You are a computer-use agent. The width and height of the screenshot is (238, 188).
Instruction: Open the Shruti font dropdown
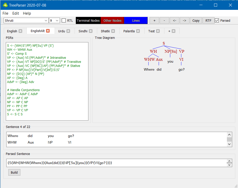46,21
